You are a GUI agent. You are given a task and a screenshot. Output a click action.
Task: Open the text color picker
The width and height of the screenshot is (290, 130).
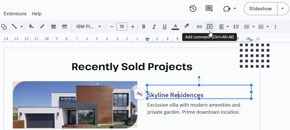tap(175, 27)
